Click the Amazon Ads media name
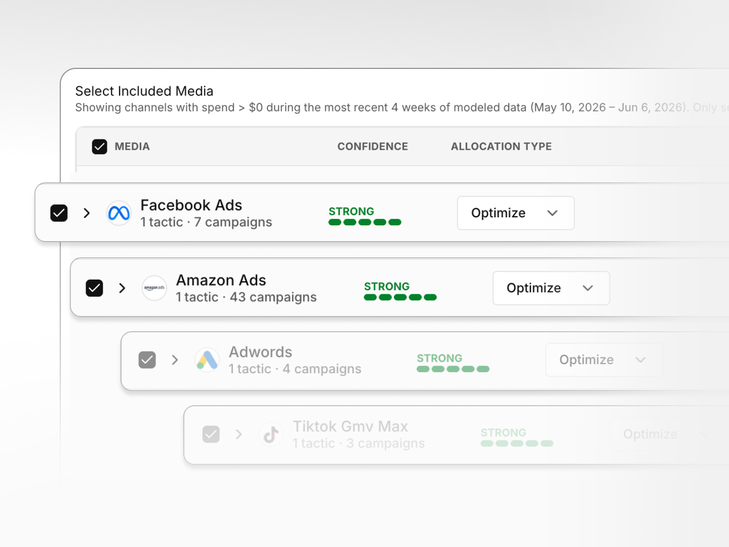 (221, 280)
